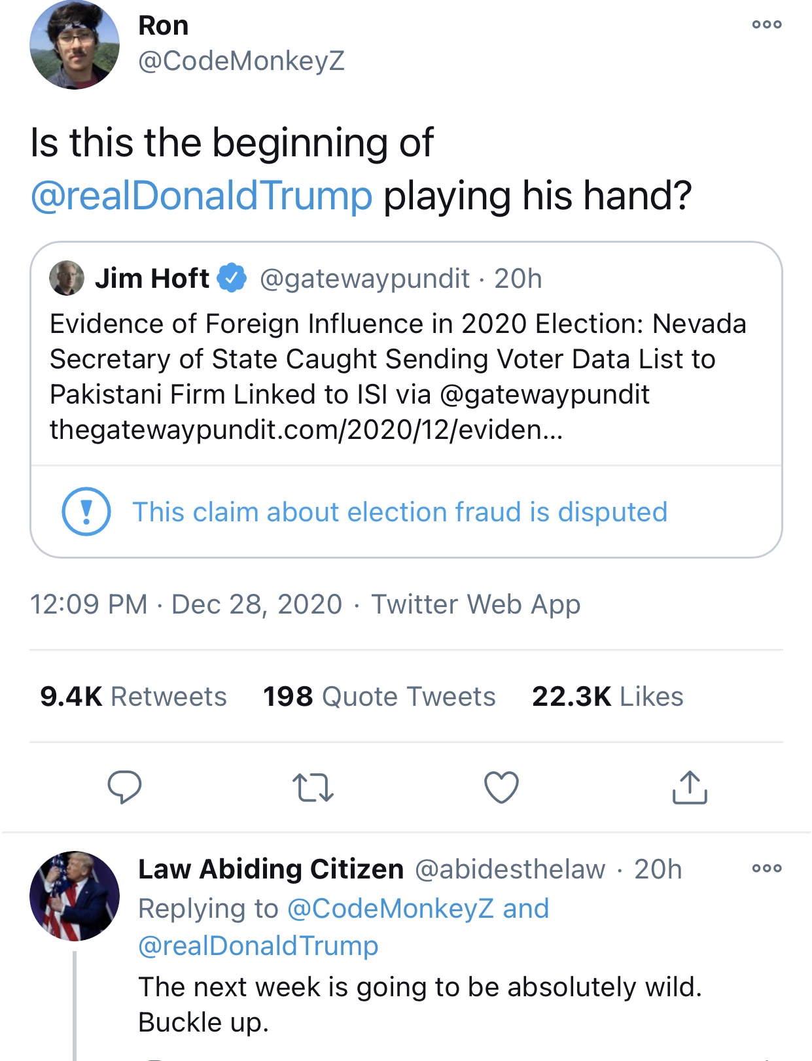Open the three-dot menu on Ron's tweet
The image size is (812, 1061).
[x=767, y=25]
